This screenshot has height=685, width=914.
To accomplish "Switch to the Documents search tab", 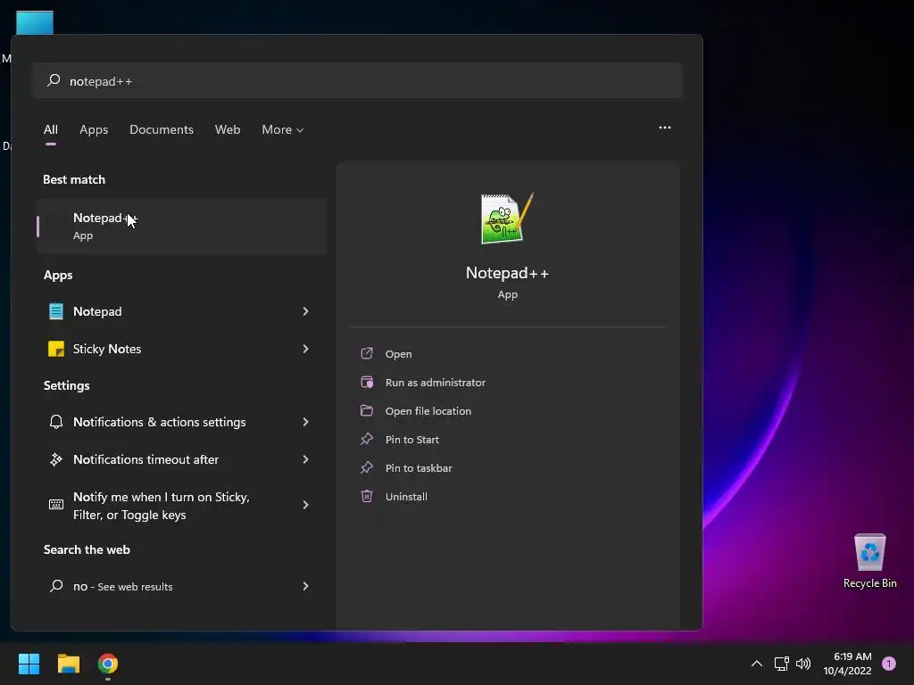I will pos(162,130).
